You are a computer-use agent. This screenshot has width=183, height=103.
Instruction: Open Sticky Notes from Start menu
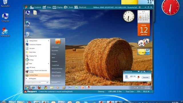point(37,52)
